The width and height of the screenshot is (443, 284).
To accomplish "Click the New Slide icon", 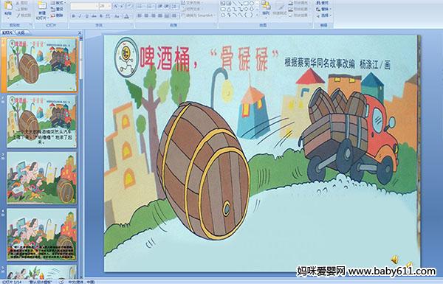I will [42, 7].
